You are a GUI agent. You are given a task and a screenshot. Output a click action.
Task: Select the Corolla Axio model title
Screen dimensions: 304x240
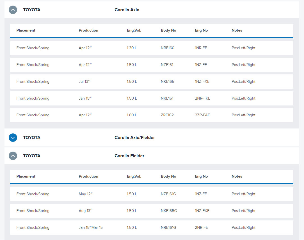click(x=127, y=10)
